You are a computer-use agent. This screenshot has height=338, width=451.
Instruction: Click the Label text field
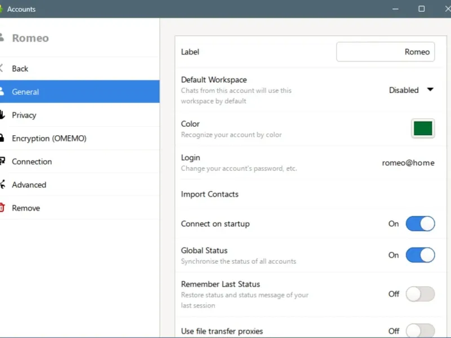pos(386,52)
